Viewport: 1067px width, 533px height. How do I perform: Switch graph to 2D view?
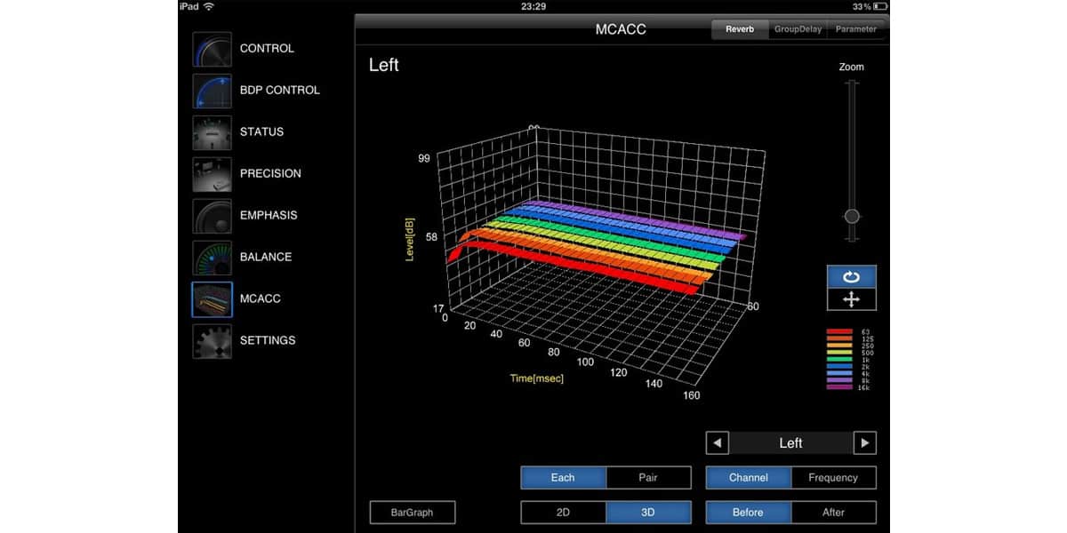click(563, 513)
